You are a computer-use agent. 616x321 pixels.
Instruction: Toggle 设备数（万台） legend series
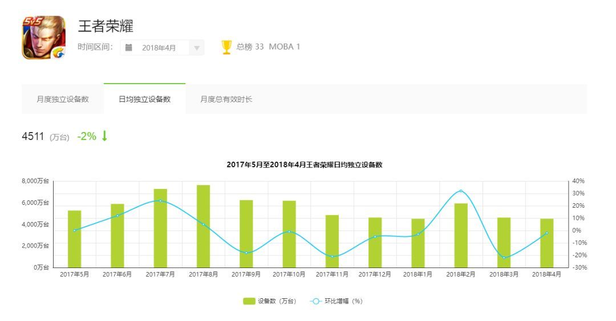coord(269,301)
